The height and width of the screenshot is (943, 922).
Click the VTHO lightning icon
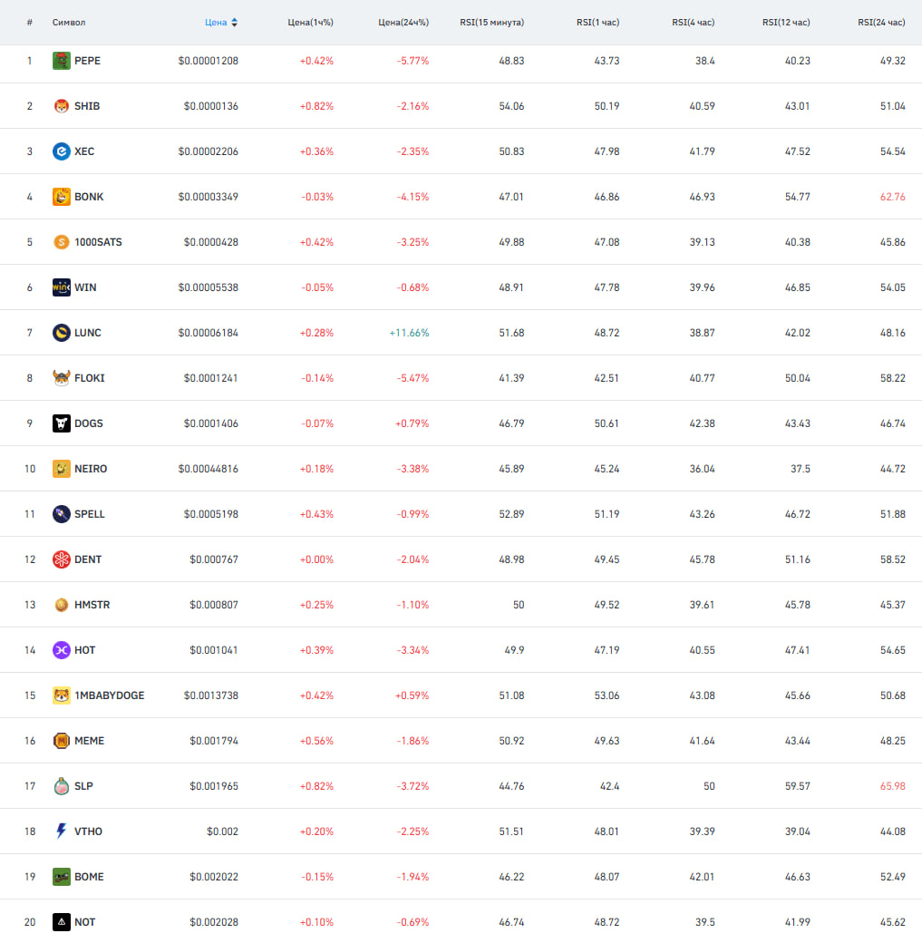pyautogui.click(x=62, y=831)
